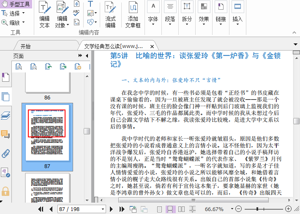Click the next view icon

click(144, 209)
